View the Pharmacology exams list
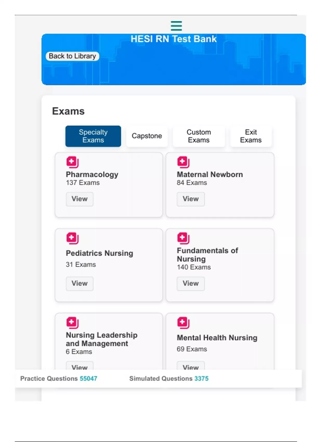The image size is (312, 442). tap(80, 199)
